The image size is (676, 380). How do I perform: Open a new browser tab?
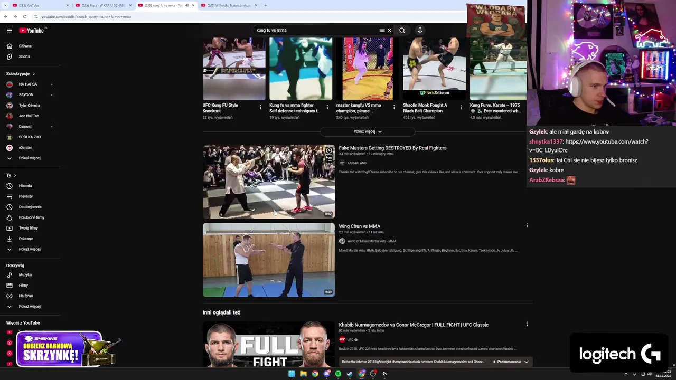pos(265,5)
